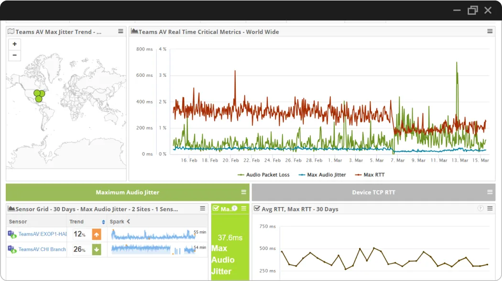Click the 26% trend value
Image resolution: width=502 pixels, height=281 pixels.
tap(80, 250)
